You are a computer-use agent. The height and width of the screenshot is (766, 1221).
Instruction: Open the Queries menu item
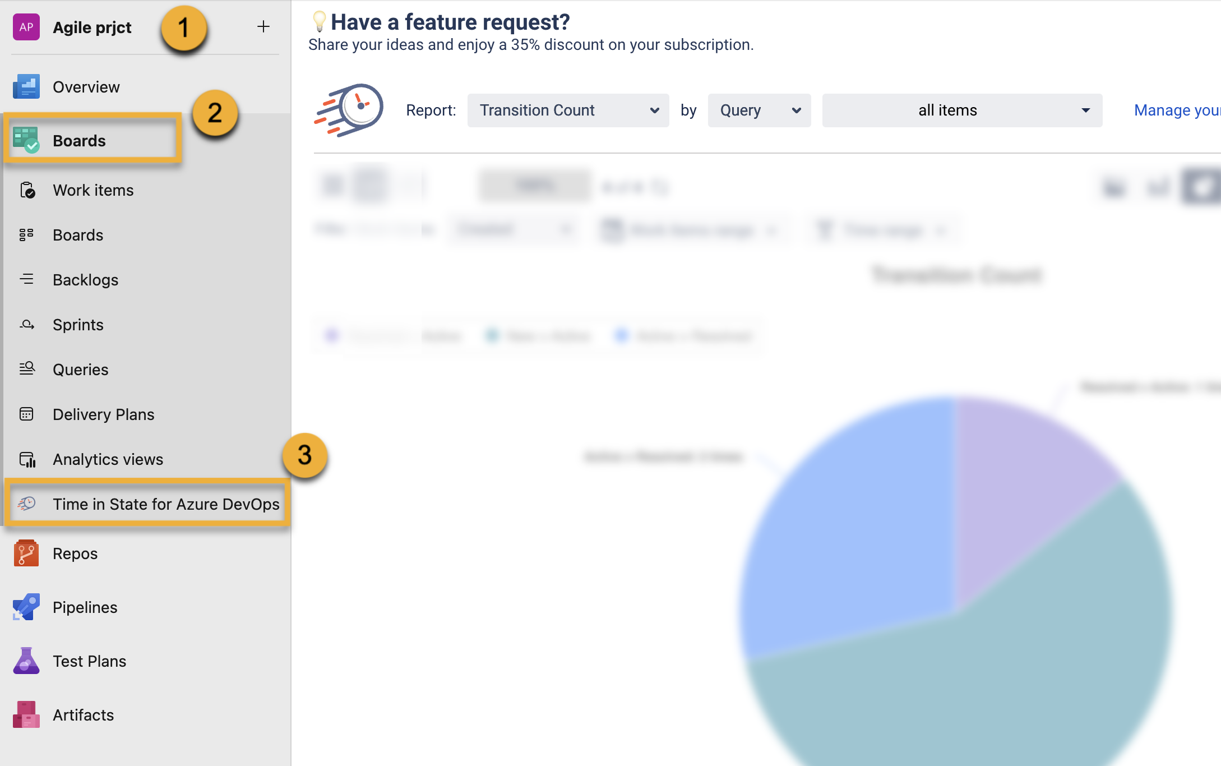[x=80, y=370]
